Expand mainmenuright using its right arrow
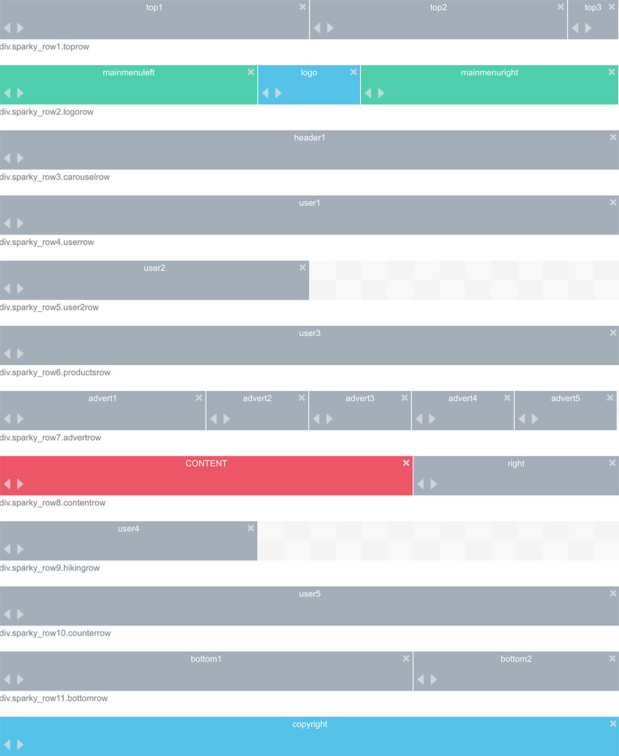Viewport: 619px width, 756px height. click(380, 93)
